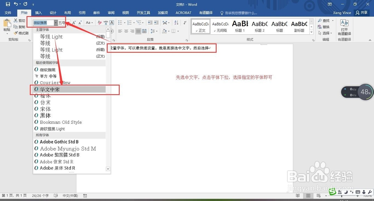
Task: Collapse the font name dropdown arrow
Action: pyautogui.click(x=56, y=23)
